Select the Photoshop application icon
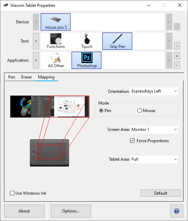Viewport: 188px width, 221px height. (x=86, y=60)
